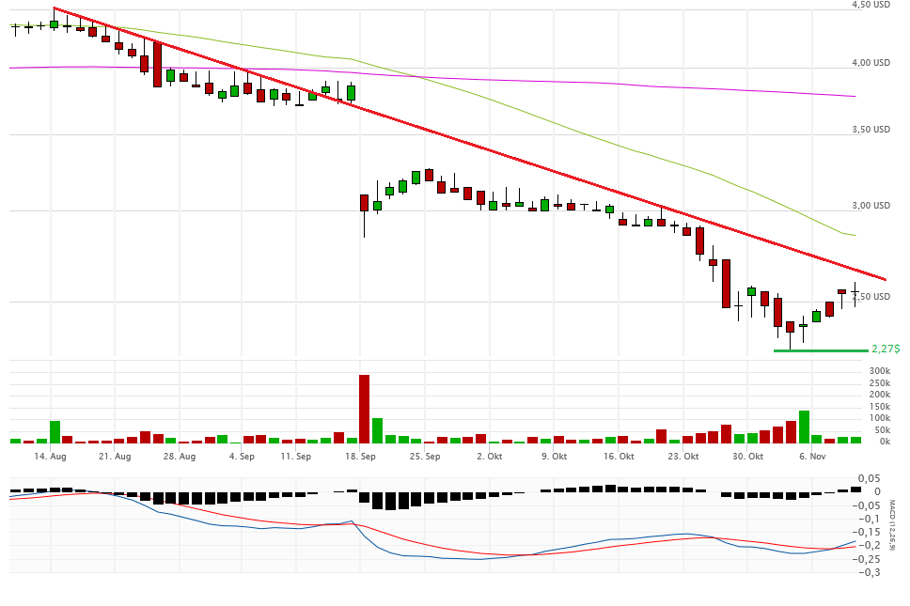This screenshot has width=910, height=606.
Task: Click right end of magenta moving average line
Action: pyautogui.click(x=854, y=96)
